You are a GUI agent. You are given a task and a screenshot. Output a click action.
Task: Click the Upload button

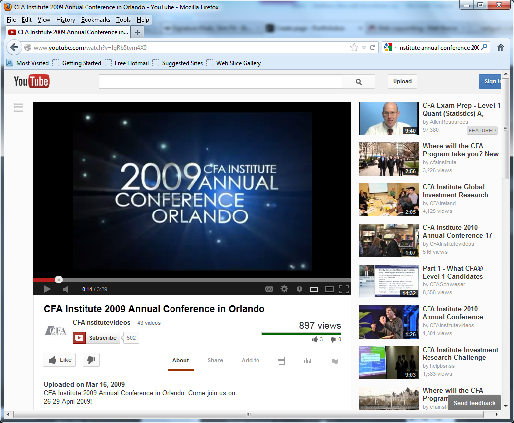402,82
